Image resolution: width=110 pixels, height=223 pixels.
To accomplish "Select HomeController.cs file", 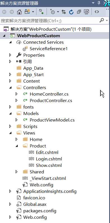I will 49,94.
